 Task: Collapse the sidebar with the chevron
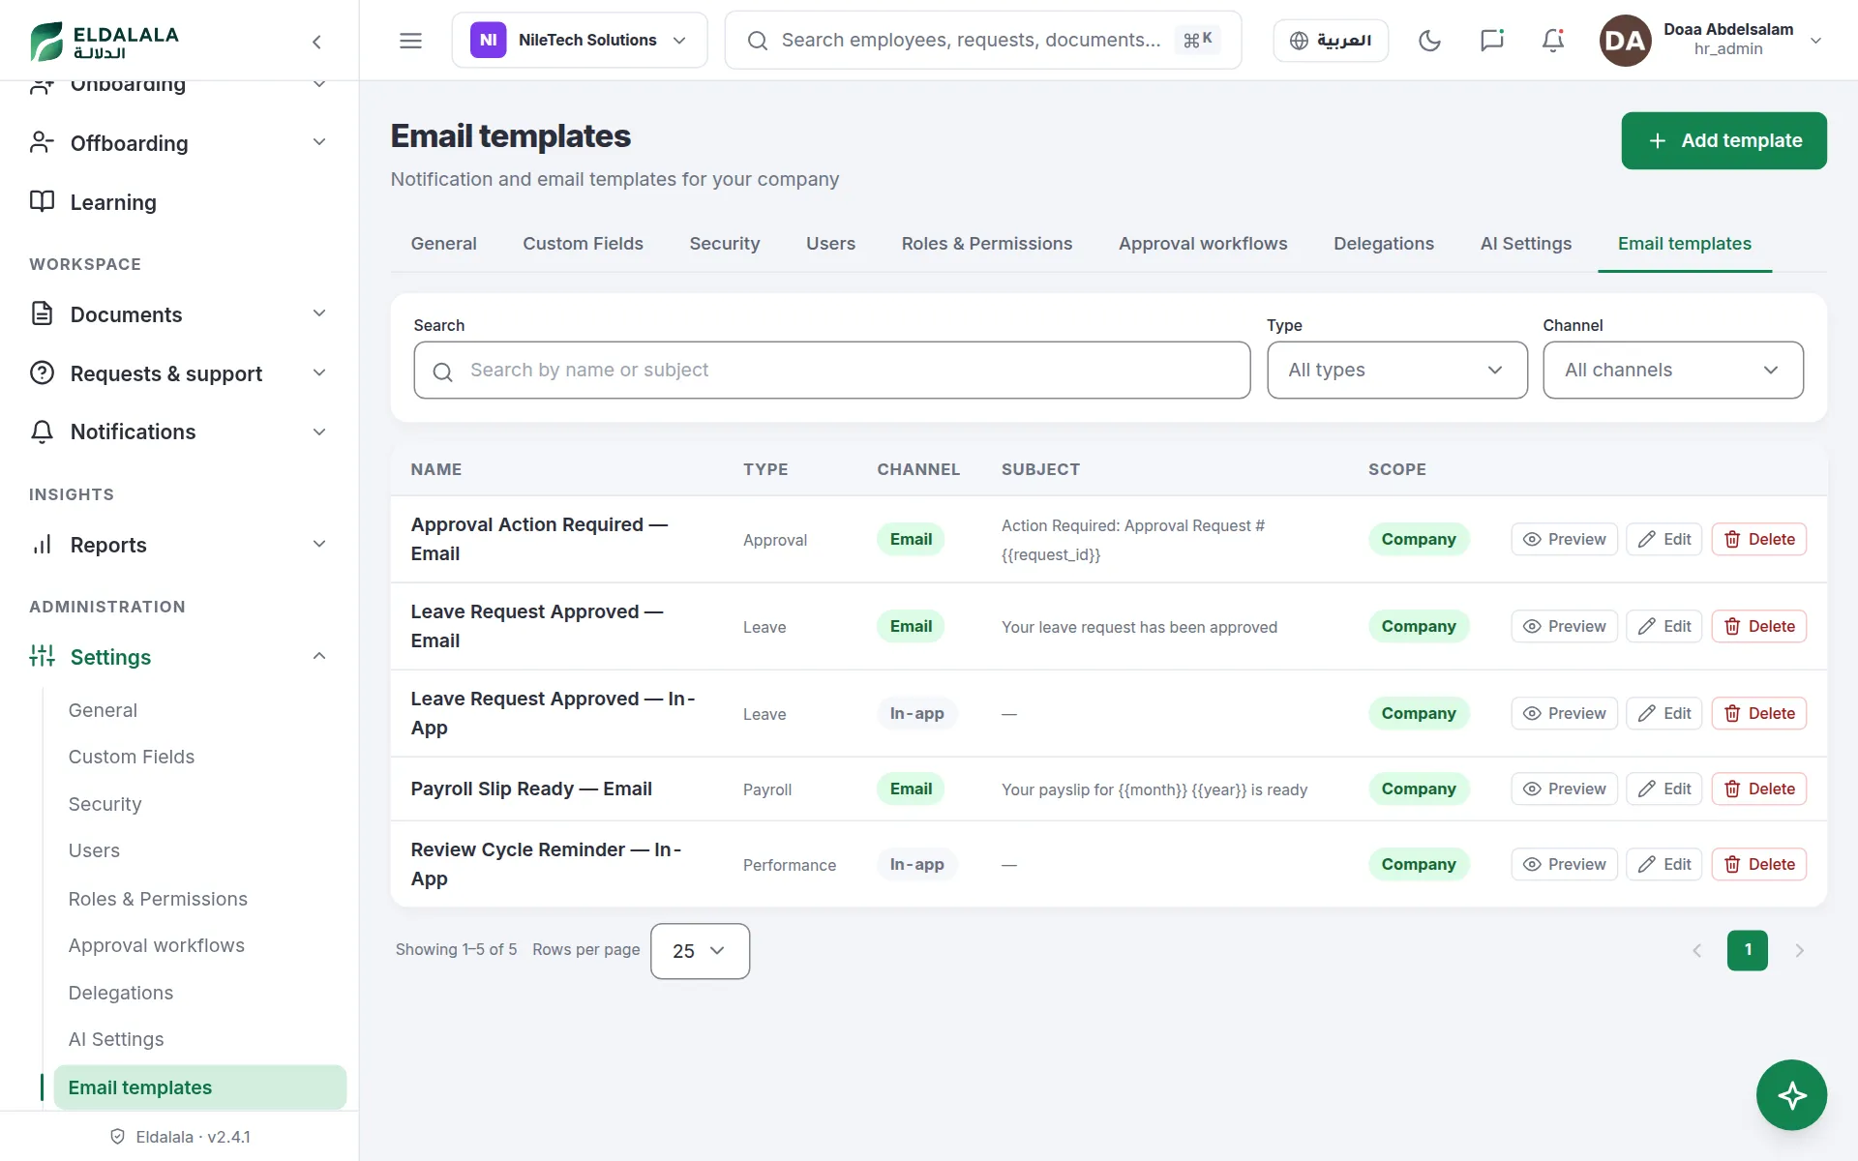(316, 42)
